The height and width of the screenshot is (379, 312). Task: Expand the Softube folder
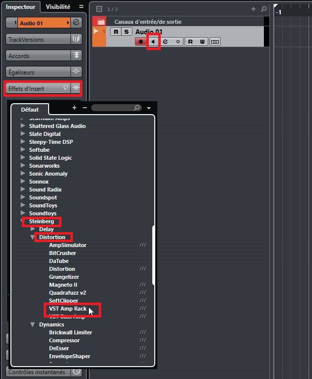tap(23, 150)
